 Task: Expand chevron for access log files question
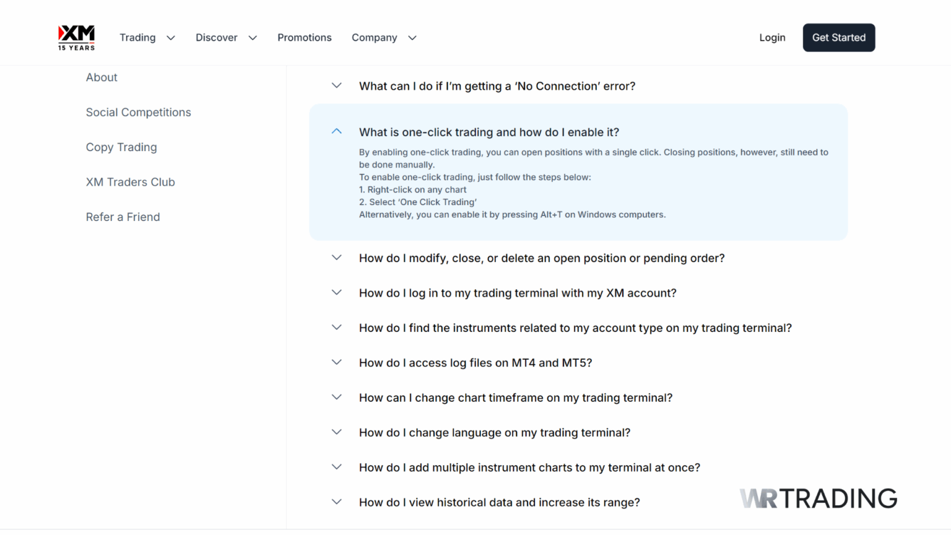[x=336, y=362]
